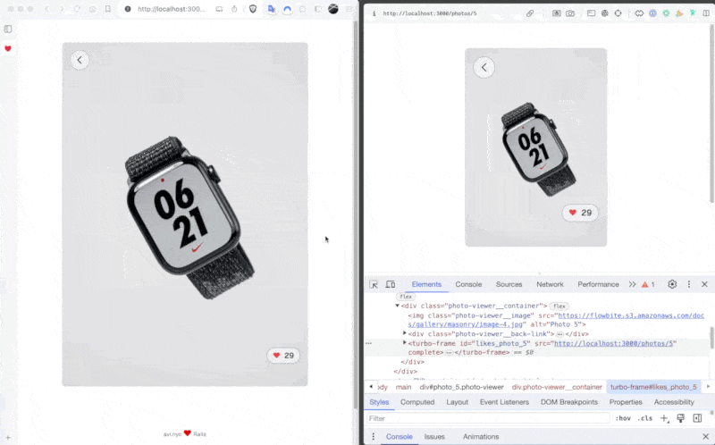Like the photo in the left window
715x445 pixels.
pyautogui.click(x=283, y=356)
